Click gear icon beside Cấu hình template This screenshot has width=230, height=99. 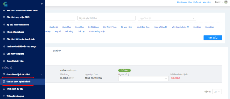pyautogui.click(x=4, y=54)
